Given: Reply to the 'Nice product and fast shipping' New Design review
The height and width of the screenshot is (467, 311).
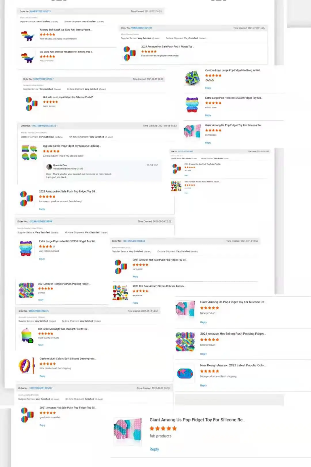Looking at the screenshot, I should point(203,385).
